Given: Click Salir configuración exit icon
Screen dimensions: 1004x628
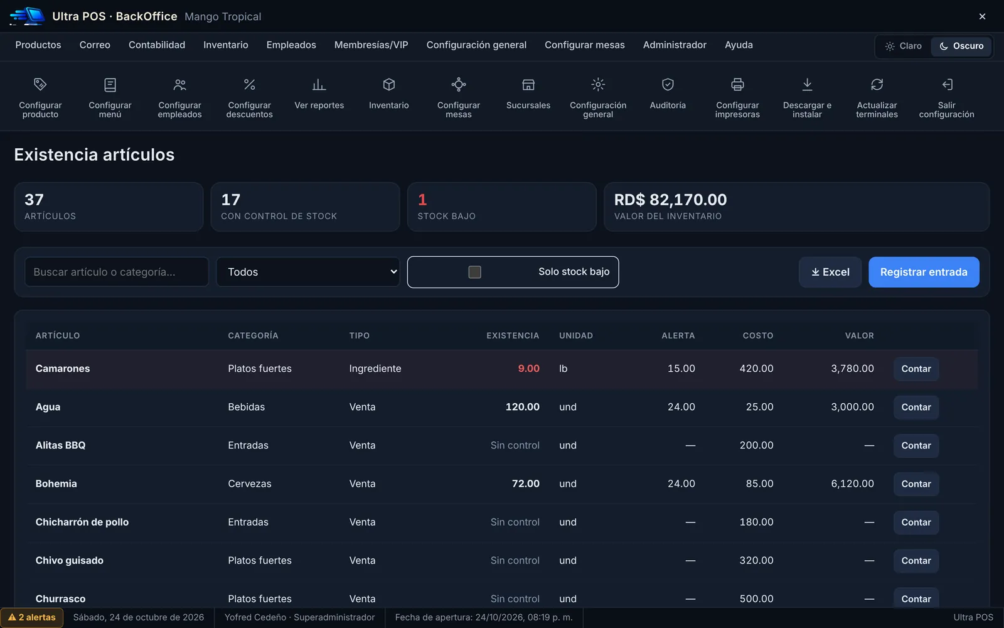Looking at the screenshot, I should coord(947,85).
